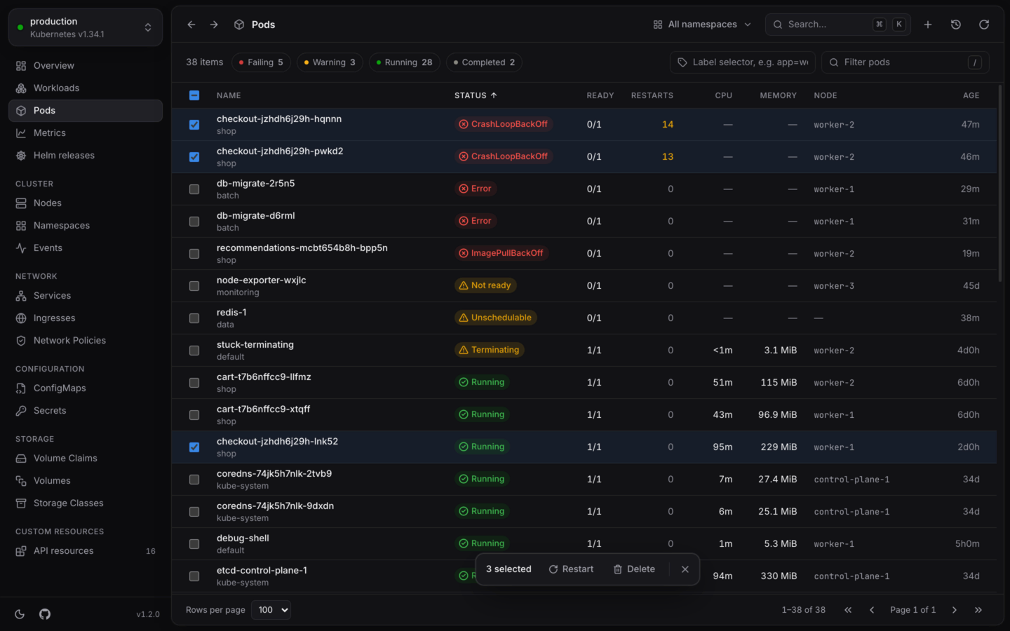Deselect checkout-jzhdh6j29h-hqnnn pod checkbox
Image resolution: width=1010 pixels, height=631 pixels.
pyautogui.click(x=194, y=125)
